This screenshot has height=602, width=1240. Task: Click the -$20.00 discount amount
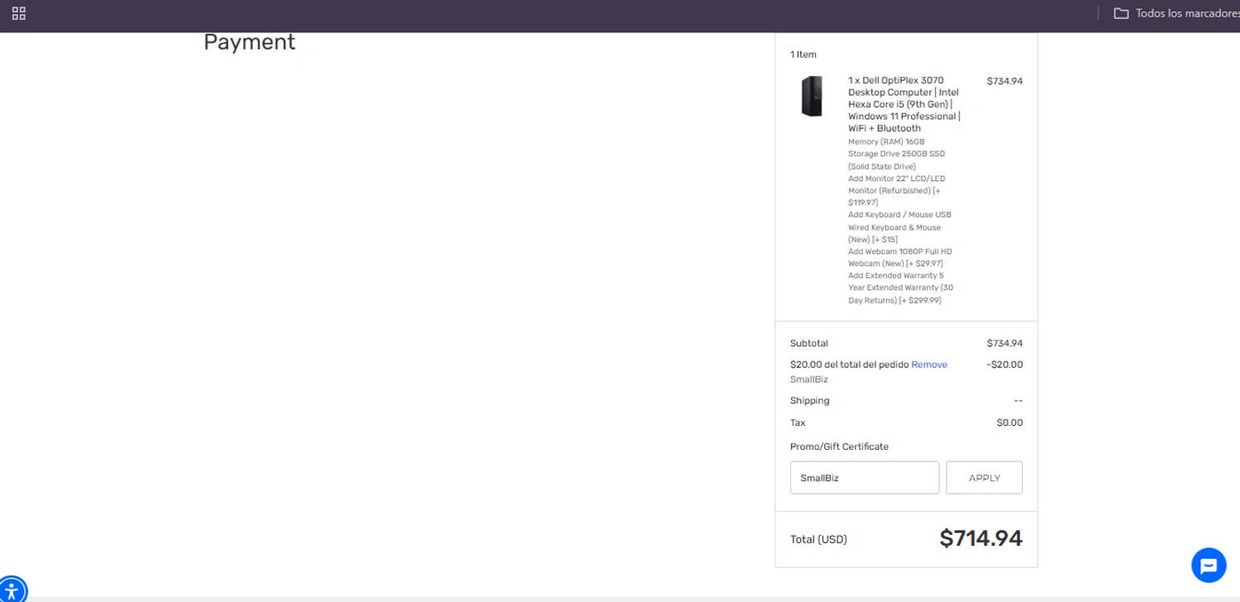1004,365
